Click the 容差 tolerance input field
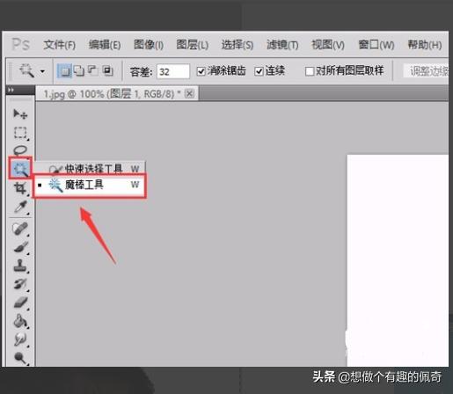This screenshot has width=453, height=394. click(173, 71)
